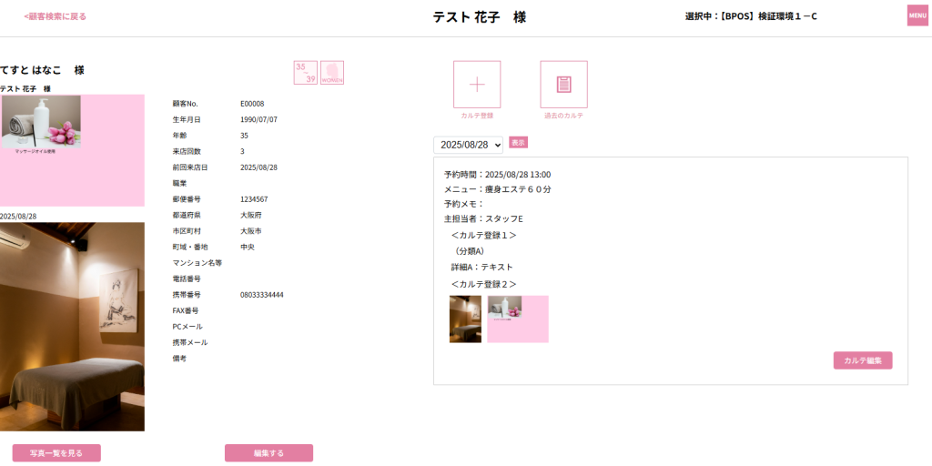
Task: Go back via 顧客検索に戻る link
Action: click(x=56, y=16)
